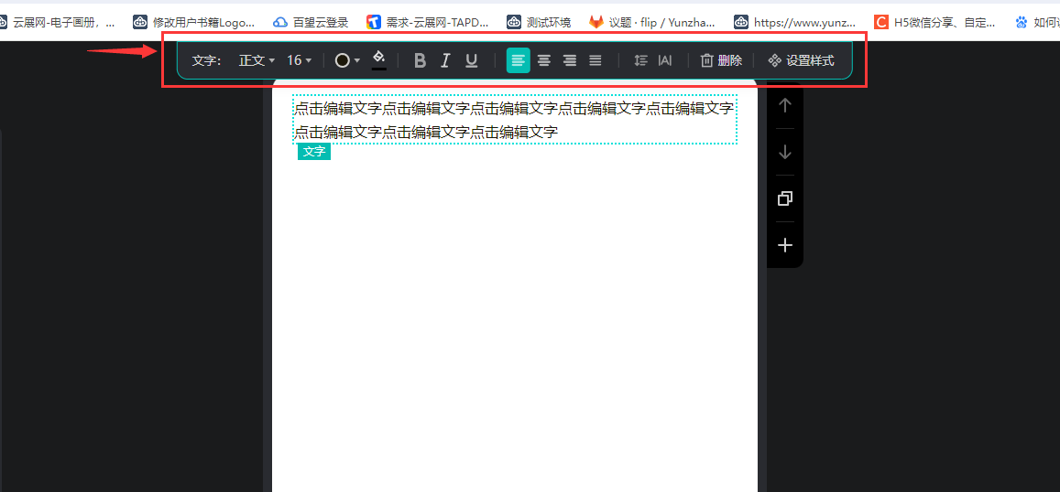The image size is (1060, 492).
Task: Click the plus add icon
Action: (x=784, y=245)
